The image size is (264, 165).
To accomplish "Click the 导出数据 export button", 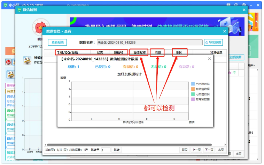I will (x=213, y=42).
